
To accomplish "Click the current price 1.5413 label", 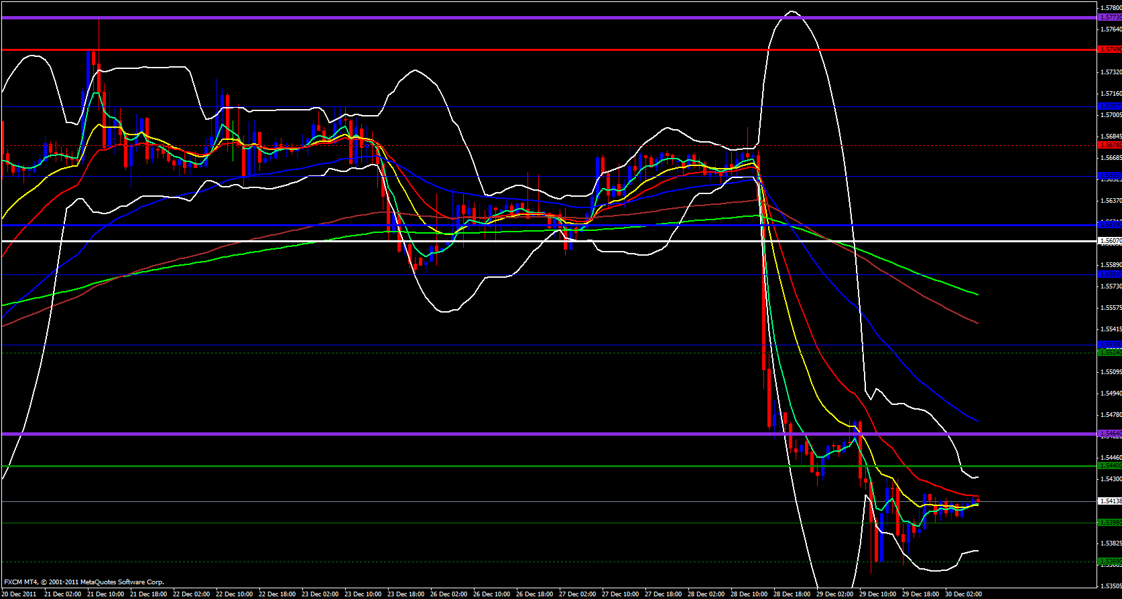I will pos(1109,501).
